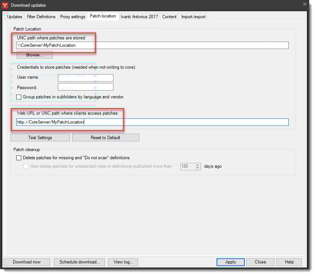The width and height of the screenshot is (315, 275).
Task: Click the app icon in title bar
Action: pyautogui.click(x=5, y=5)
